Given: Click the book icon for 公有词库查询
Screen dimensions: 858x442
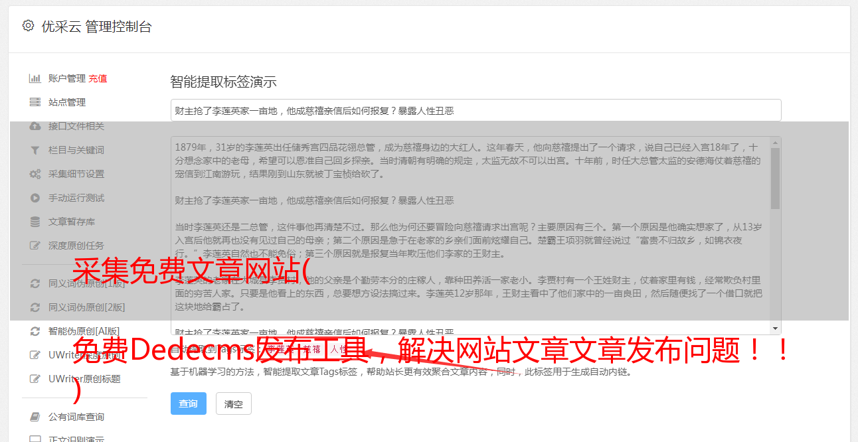Looking at the screenshot, I should (35, 417).
